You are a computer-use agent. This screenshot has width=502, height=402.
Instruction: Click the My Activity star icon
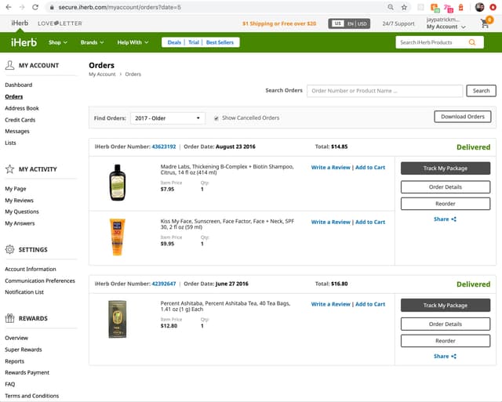[x=9, y=168]
